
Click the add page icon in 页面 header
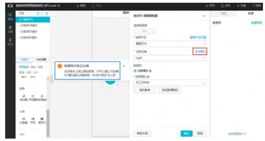38,13
